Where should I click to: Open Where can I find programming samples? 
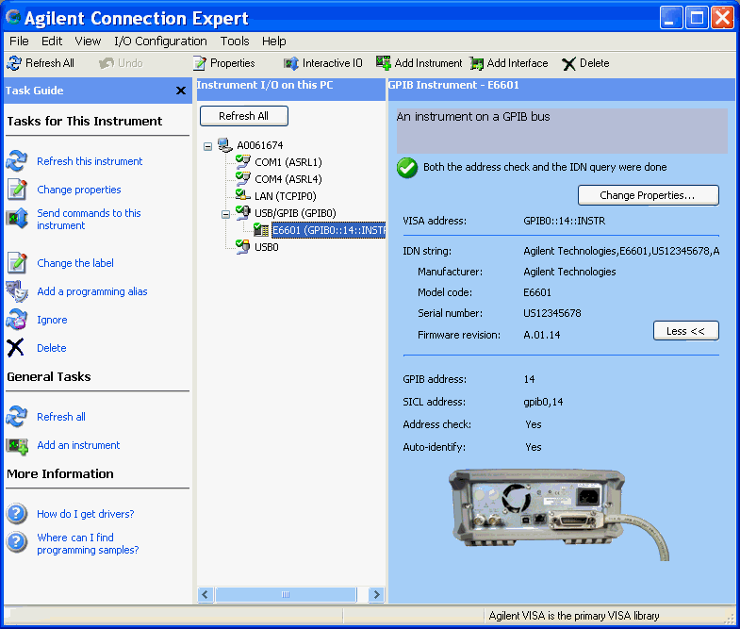(88, 543)
